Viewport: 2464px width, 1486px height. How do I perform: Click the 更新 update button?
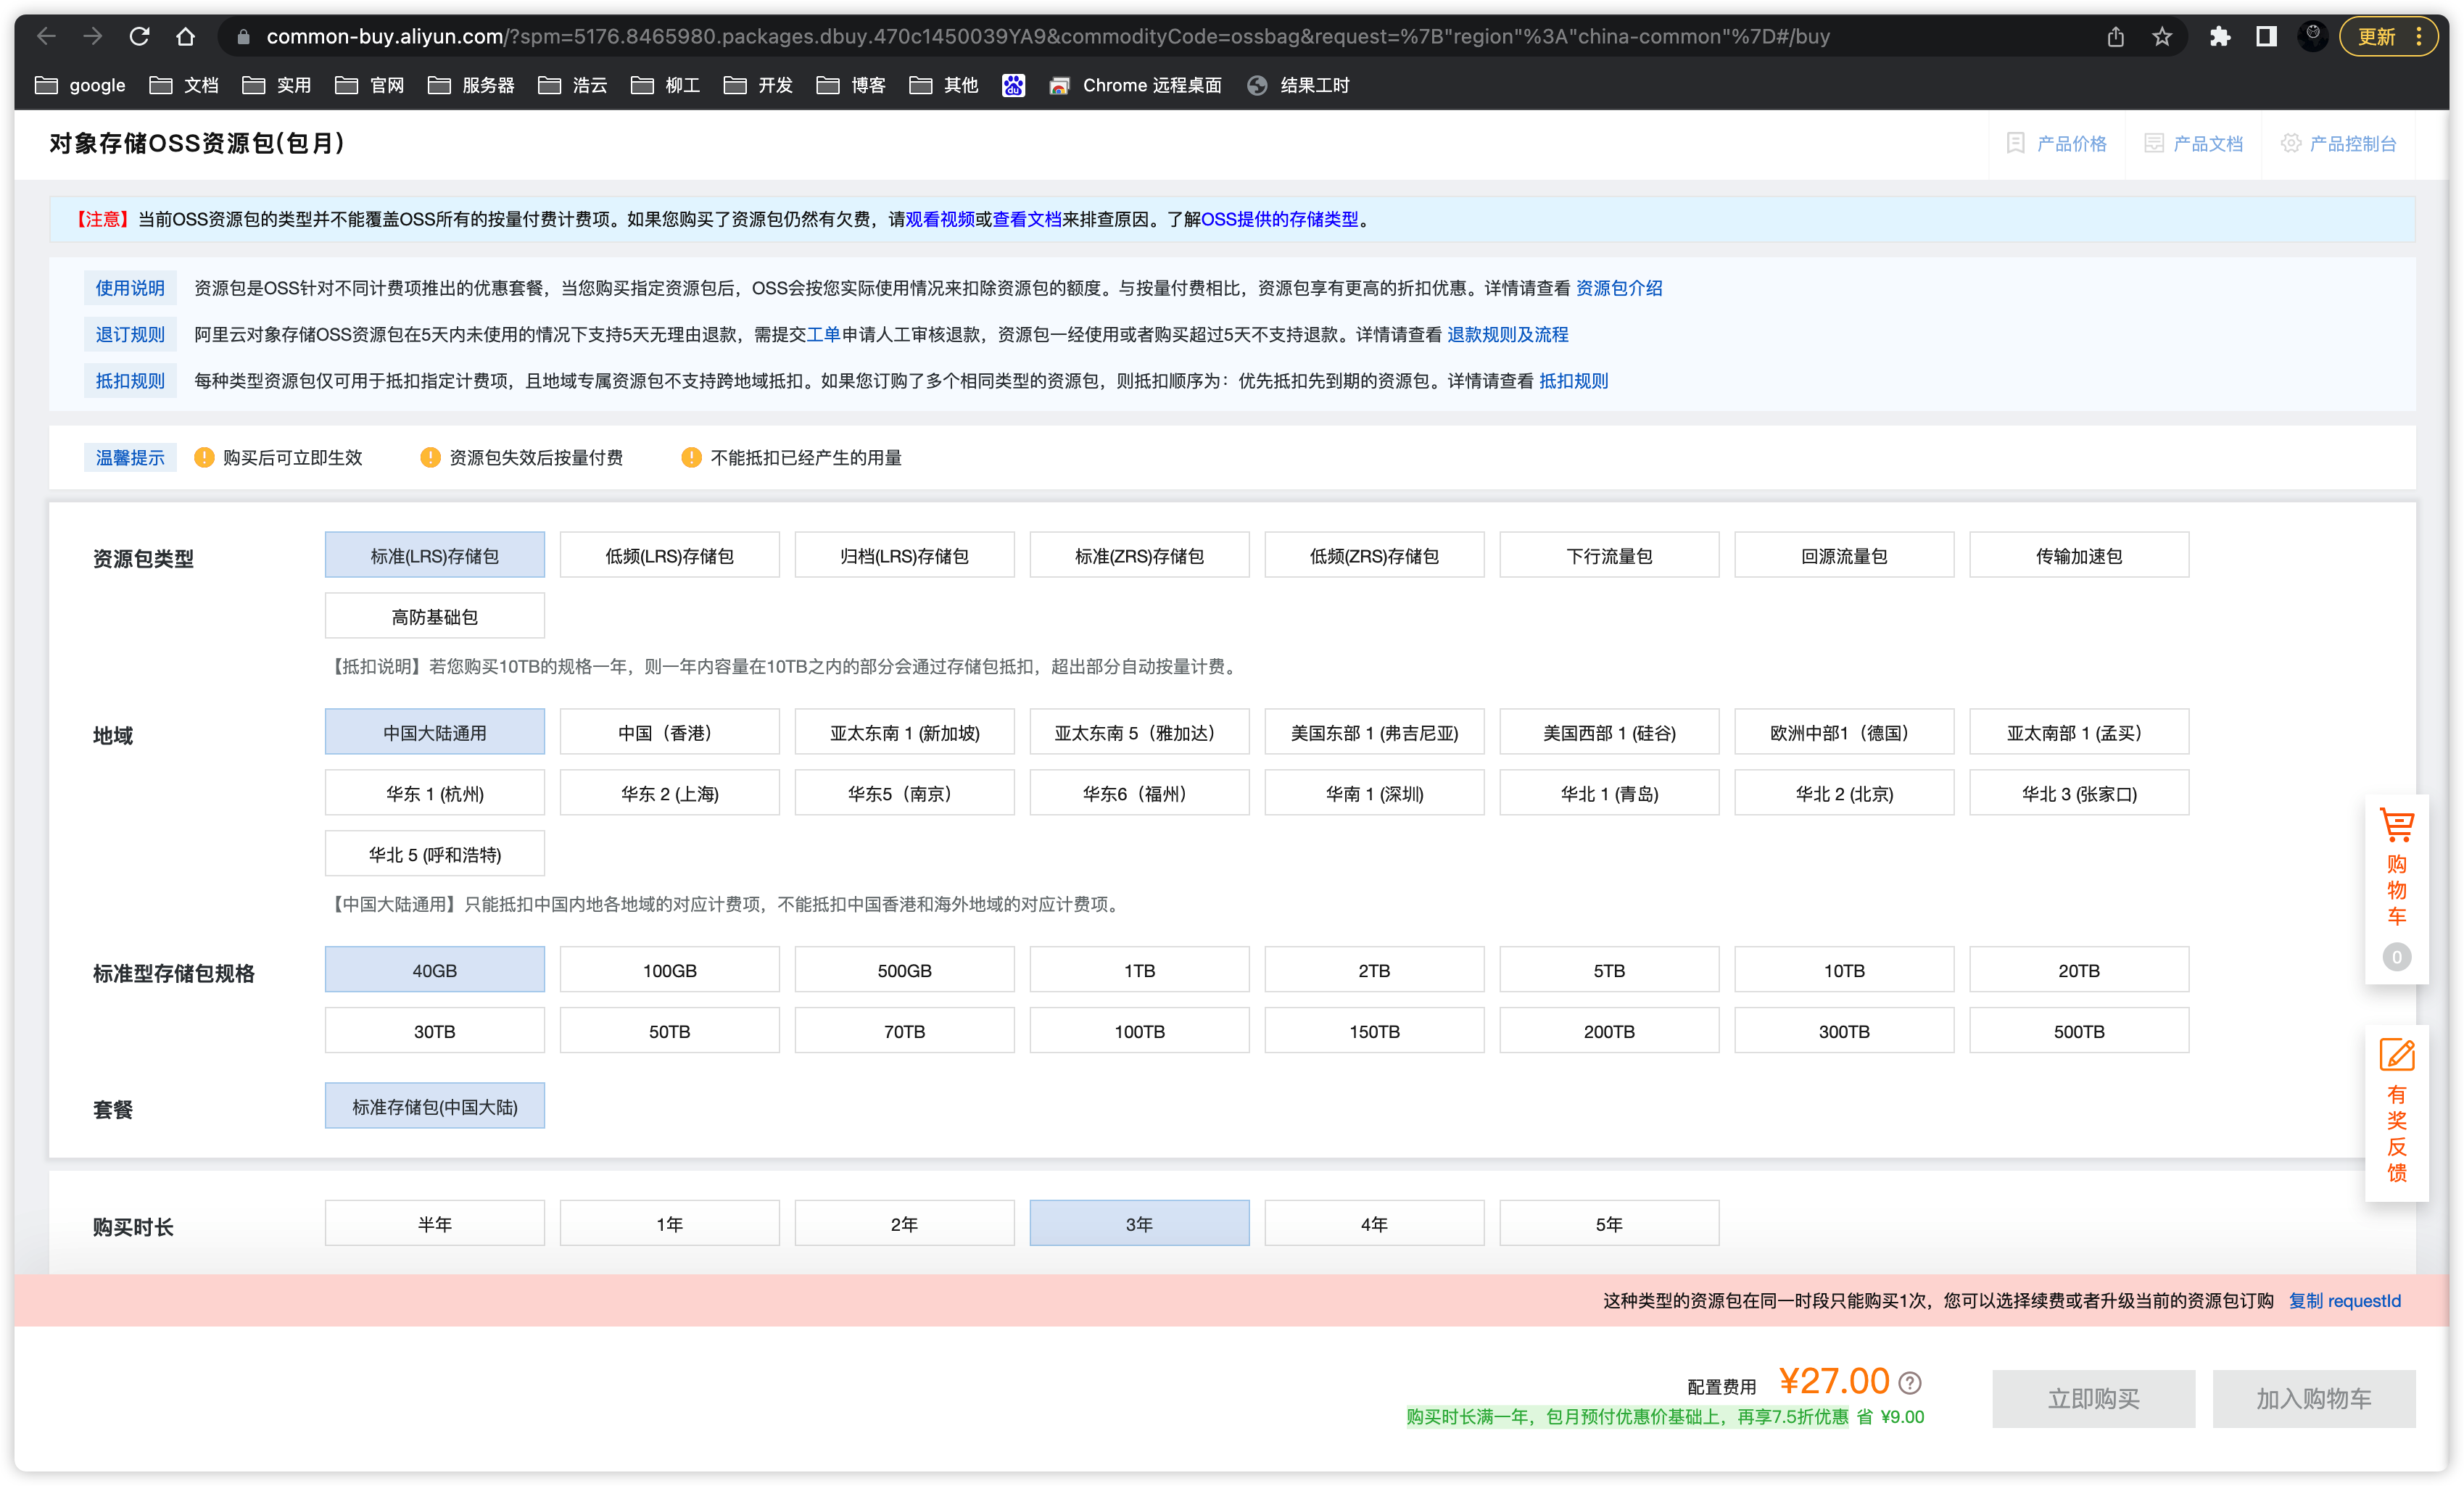[2376, 37]
